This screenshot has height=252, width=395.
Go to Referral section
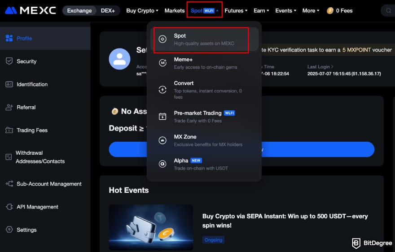pyautogui.click(x=45, y=107)
